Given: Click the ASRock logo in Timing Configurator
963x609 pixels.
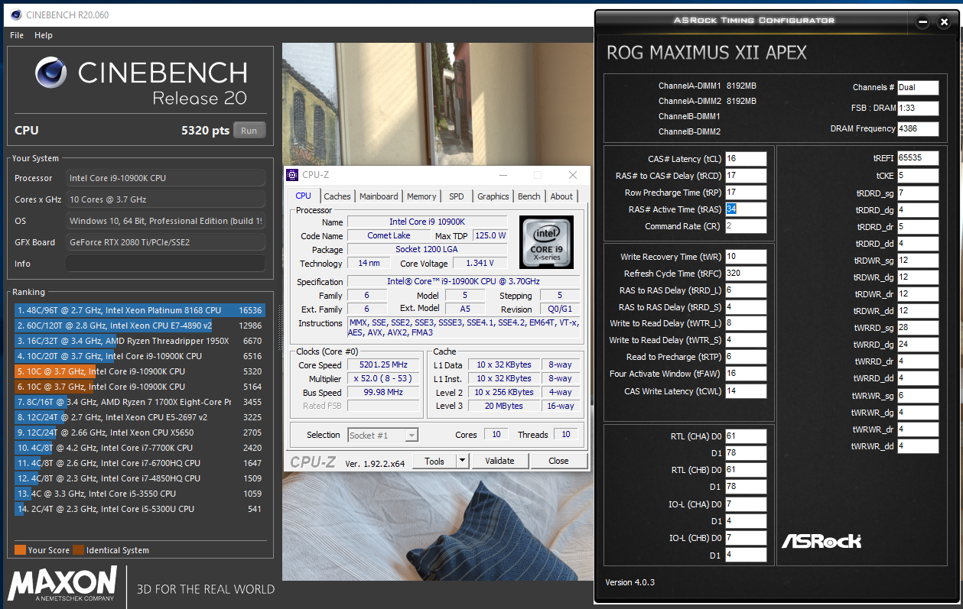Looking at the screenshot, I should point(821,541).
